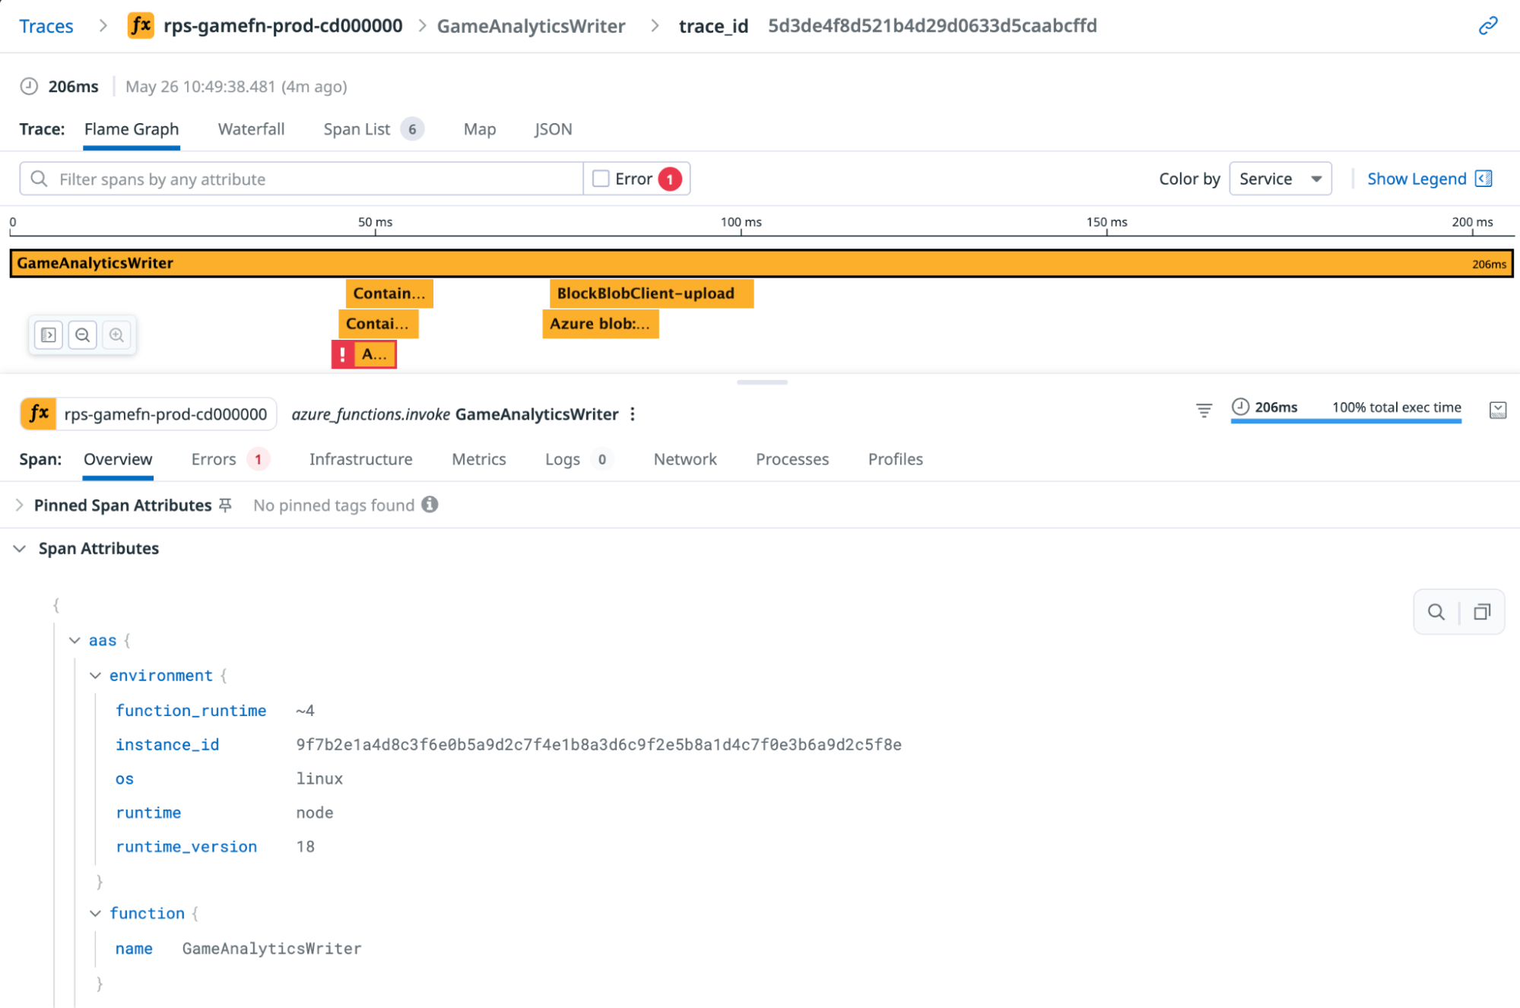Click the red error count badge
The width and height of the screenshot is (1520, 1008).
click(670, 179)
